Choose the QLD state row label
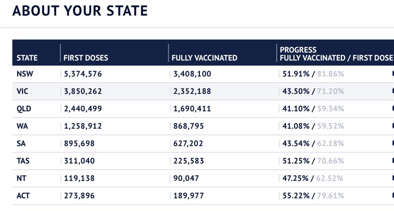The height and width of the screenshot is (211, 394). click(23, 109)
